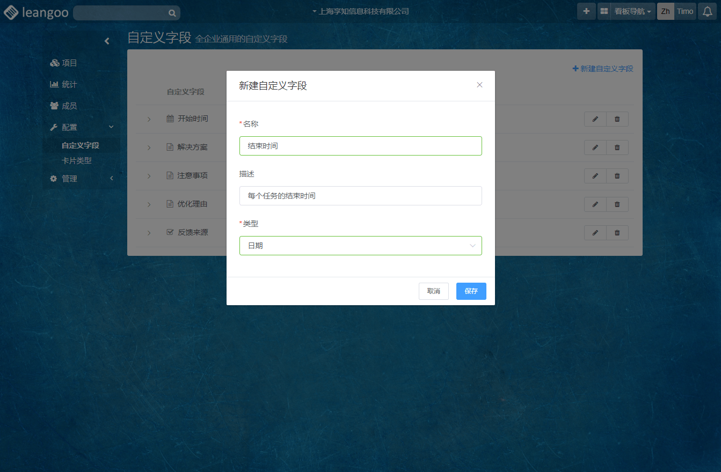Click pencil edit icon for 反馈来源 row
Viewport: 721px width, 472px height.
(x=595, y=233)
